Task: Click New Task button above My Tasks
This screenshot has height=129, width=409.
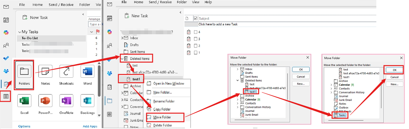Action: tap(35, 17)
